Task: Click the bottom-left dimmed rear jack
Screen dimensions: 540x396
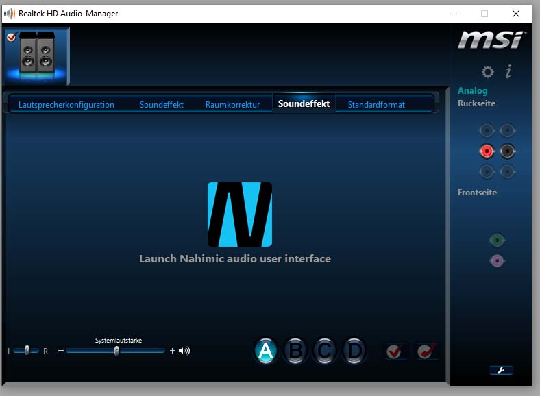Action: tap(487, 172)
